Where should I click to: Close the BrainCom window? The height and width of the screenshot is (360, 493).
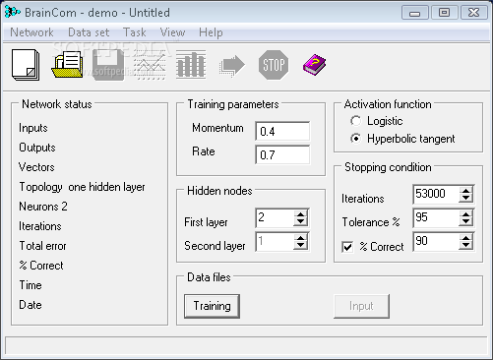click(473, 13)
